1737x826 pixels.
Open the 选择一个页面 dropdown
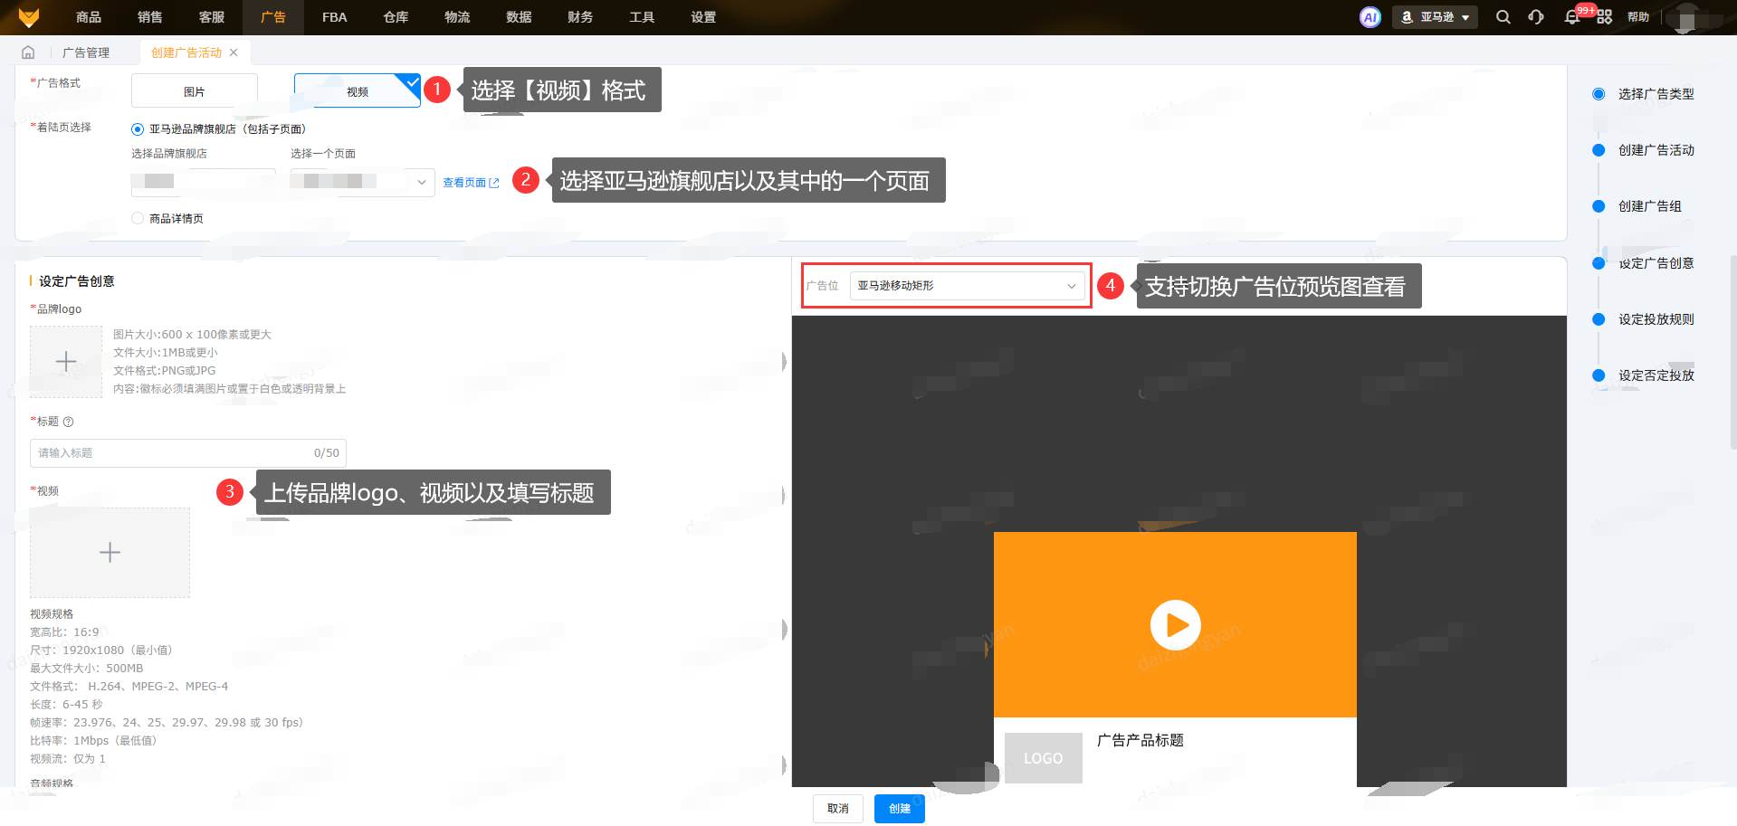(x=362, y=182)
